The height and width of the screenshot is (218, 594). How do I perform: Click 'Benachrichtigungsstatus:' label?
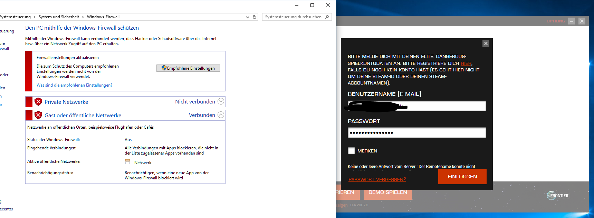[50, 173]
